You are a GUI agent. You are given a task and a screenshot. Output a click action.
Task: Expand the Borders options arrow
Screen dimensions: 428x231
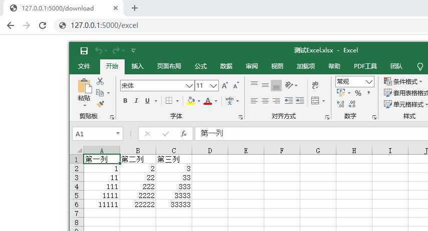click(x=177, y=101)
